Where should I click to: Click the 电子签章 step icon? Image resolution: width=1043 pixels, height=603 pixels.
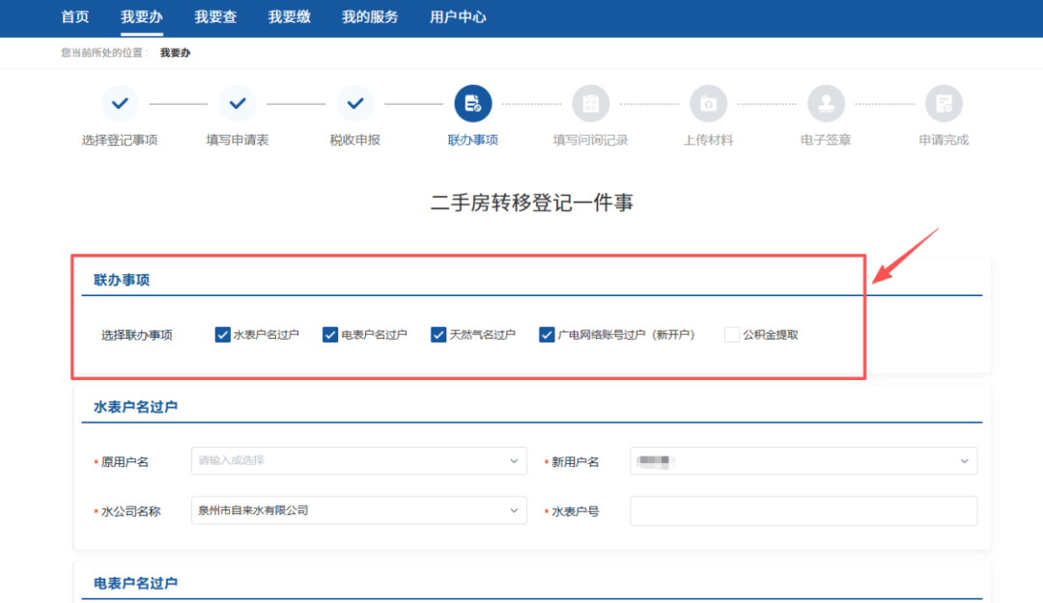click(826, 103)
